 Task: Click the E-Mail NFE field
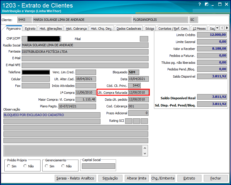tap(85, 65)
